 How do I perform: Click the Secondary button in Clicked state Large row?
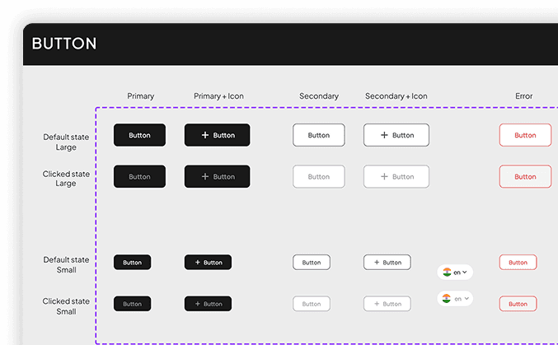click(x=319, y=176)
